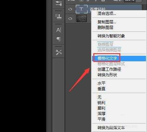The image size is (147, 132).
Task: Toggle visibility of the dark texture layer
Action: point(70,18)
